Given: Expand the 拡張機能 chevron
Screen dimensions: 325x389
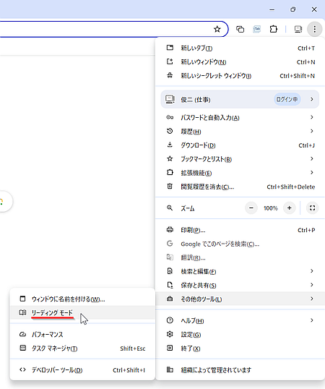Looking at the screenshot, I should click(x=312, y=172).
